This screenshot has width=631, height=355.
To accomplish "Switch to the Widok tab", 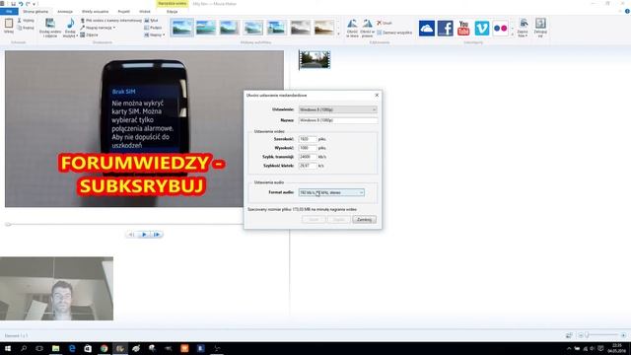I will [145, 12].
